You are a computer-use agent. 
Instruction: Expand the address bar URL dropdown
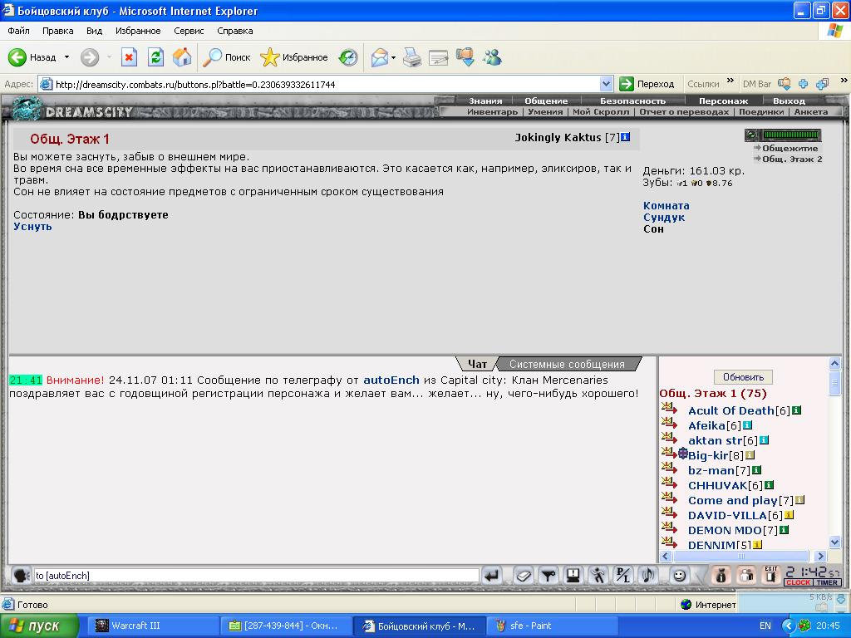(x=606, y=84)
